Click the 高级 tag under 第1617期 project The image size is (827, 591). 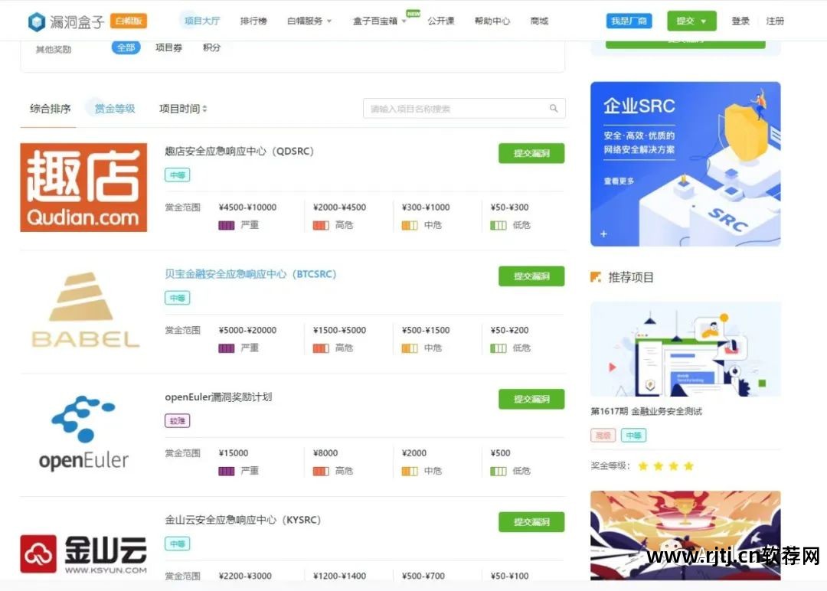click(x=603, y=436)
